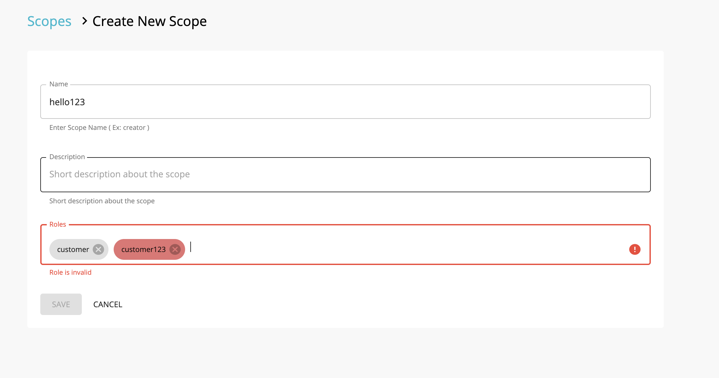The height and width of the screenshot is (378, 719).
Task: Click the SAVE button
Action: [x=60, y=304]
